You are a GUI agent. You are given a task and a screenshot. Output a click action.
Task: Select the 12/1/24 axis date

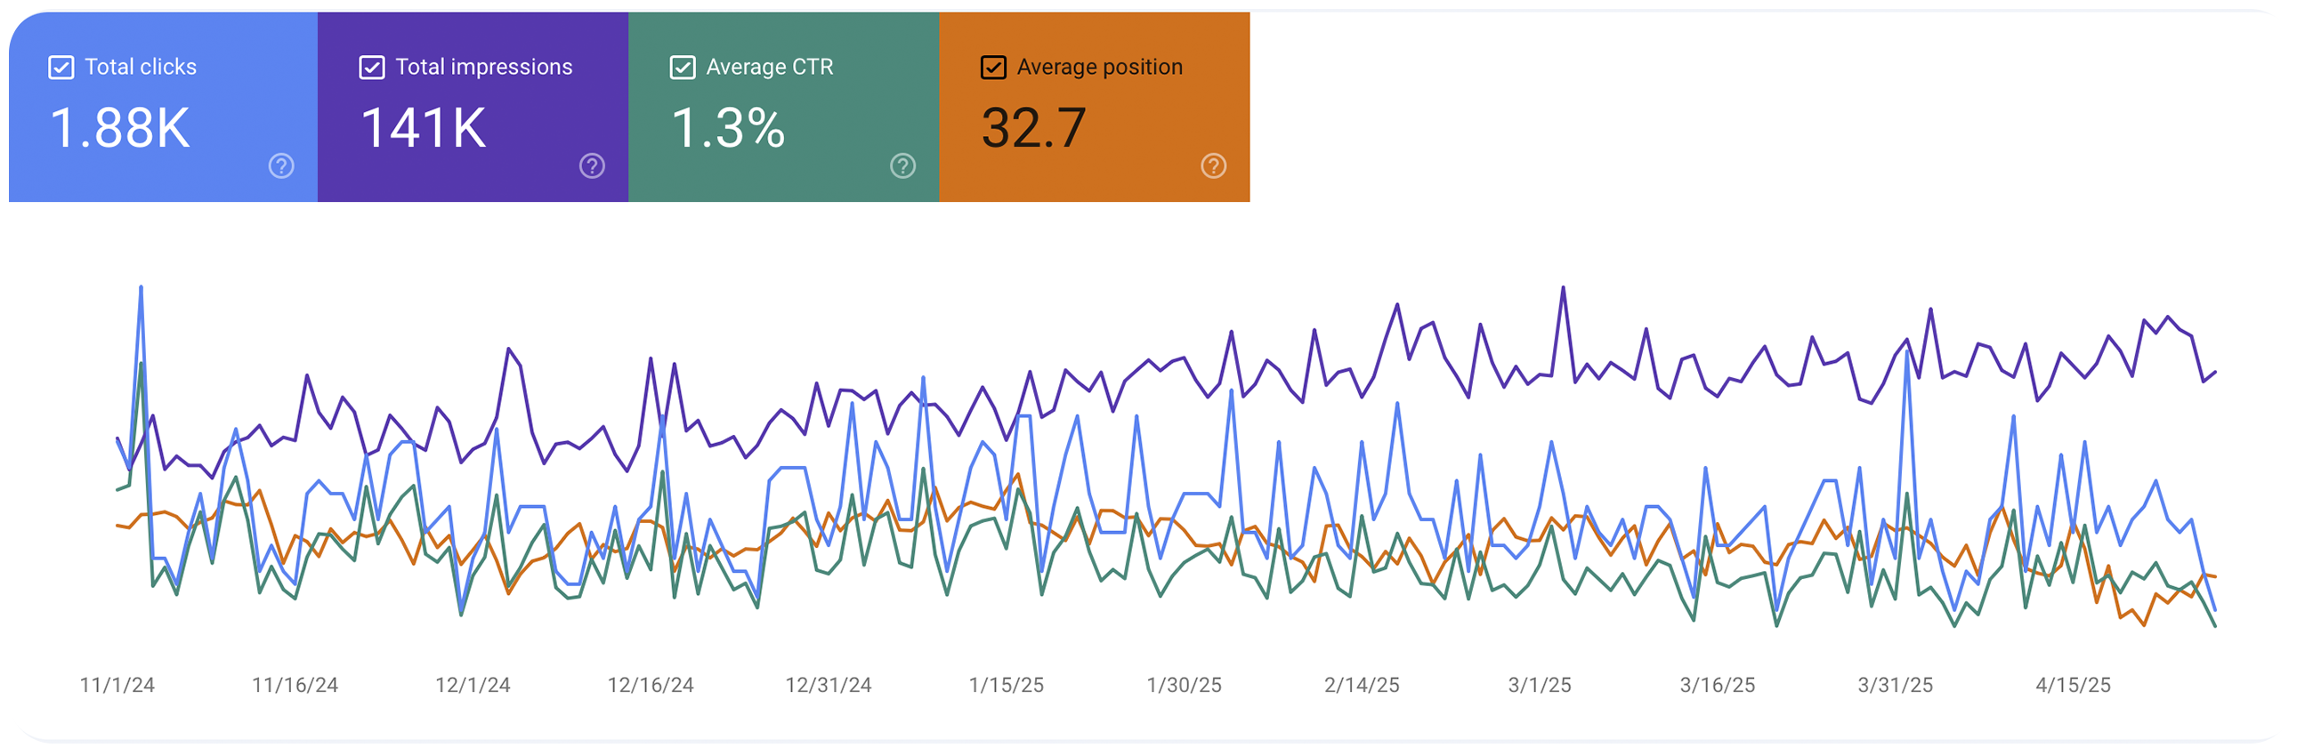tap(473, 686)
